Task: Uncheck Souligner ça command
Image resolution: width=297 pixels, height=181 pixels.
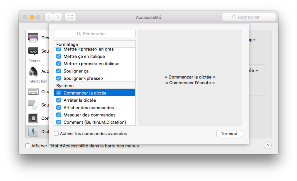Action: click(x=59, y=71)
